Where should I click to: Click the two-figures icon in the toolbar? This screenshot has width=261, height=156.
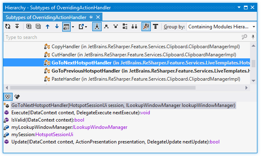click(134, 27)
